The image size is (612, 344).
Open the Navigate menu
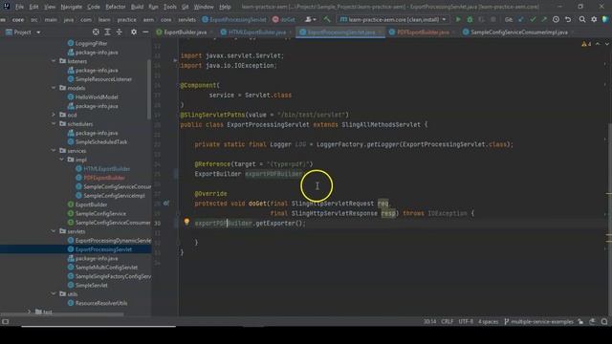(x=72, y=7)
